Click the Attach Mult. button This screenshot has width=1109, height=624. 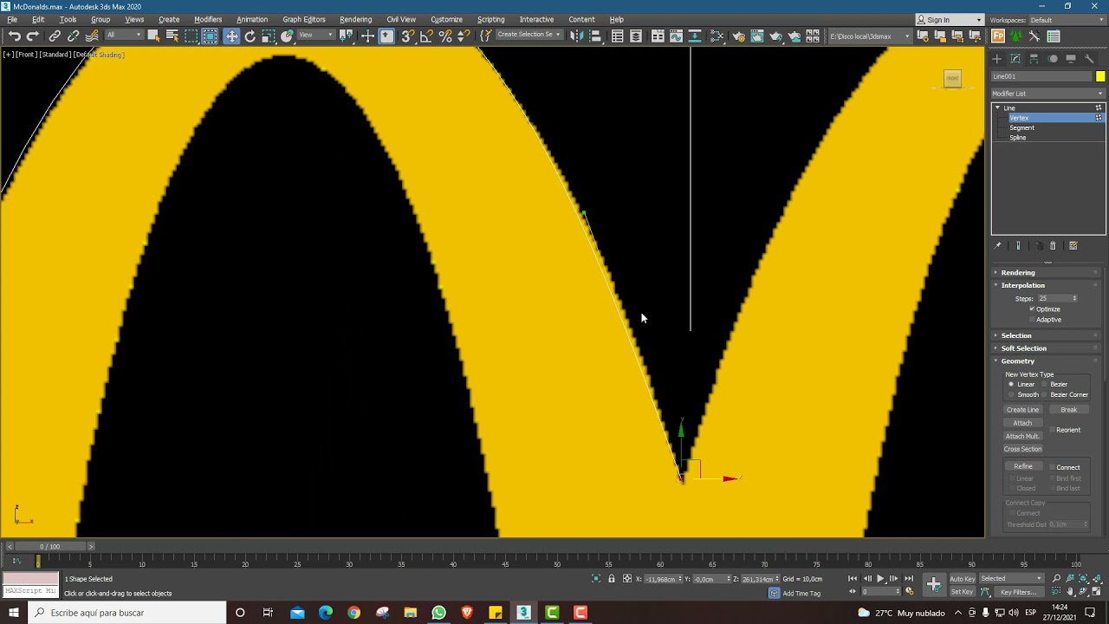(1022, 437)
